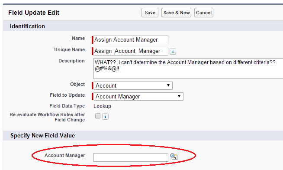Screen dimensions: 283x170
Task: Enable Re-evaluate Workflow Rules after Field Change
Action: (98, 116)
